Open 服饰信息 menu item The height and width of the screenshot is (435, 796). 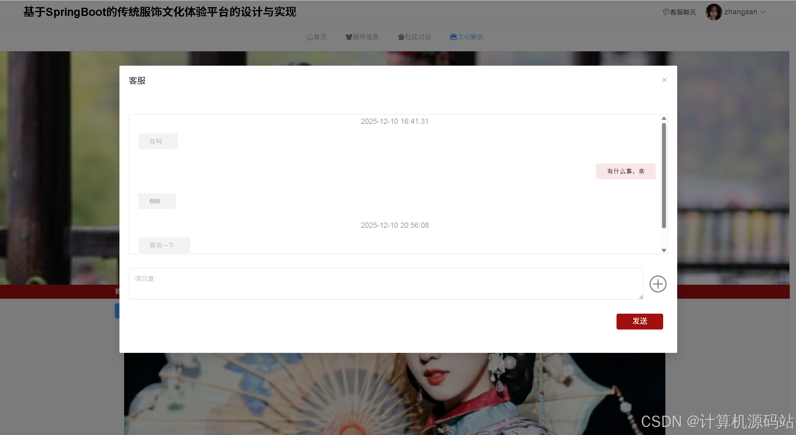point(362,37)
